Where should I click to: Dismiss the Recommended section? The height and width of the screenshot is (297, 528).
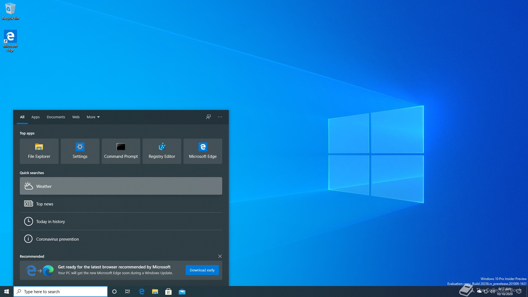(220, 256)
